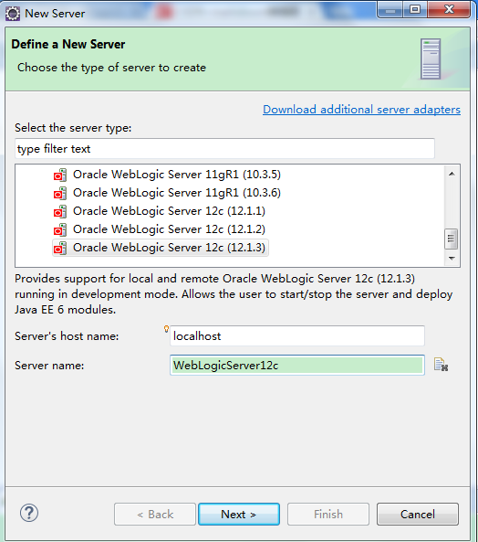Click the server list scrollbar thumb
The width and height of the screenshot is (478, 542).
click(x=452, y=239)
